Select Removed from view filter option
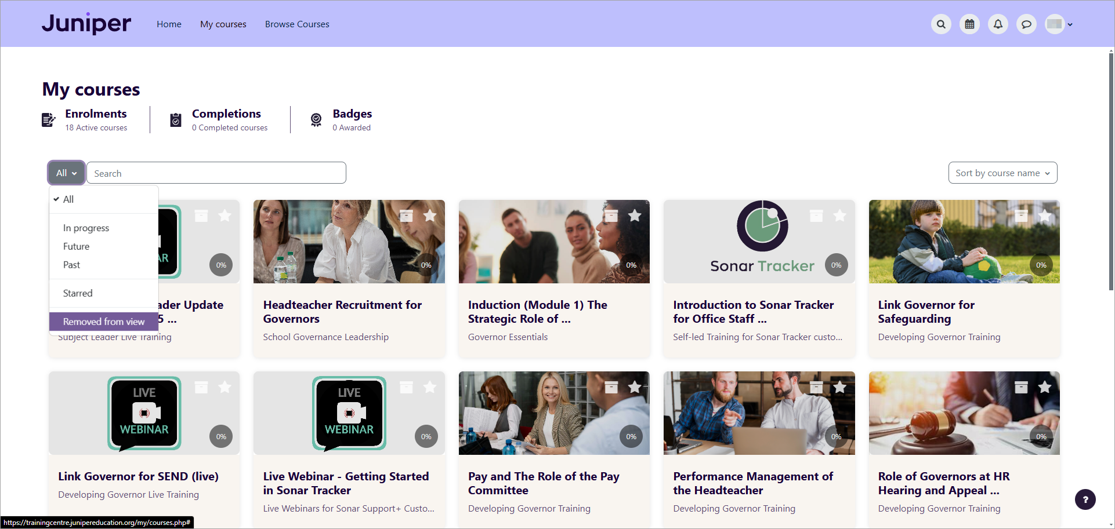 click(x=104, y=322)
